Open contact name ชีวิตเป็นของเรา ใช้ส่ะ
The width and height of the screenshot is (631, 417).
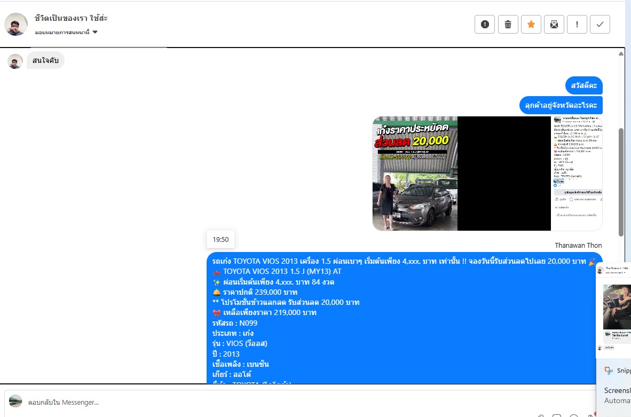(x=71, y=18)
